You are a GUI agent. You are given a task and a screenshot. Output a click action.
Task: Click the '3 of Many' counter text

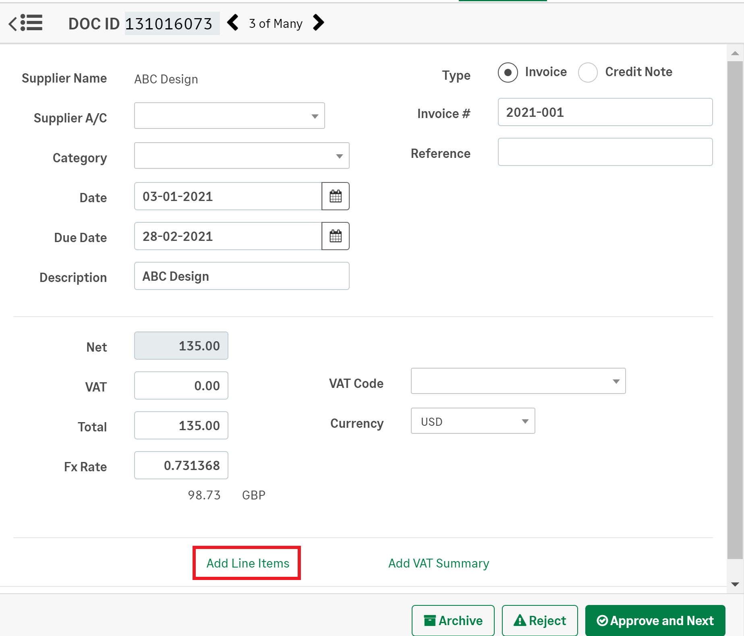point(276,23)
